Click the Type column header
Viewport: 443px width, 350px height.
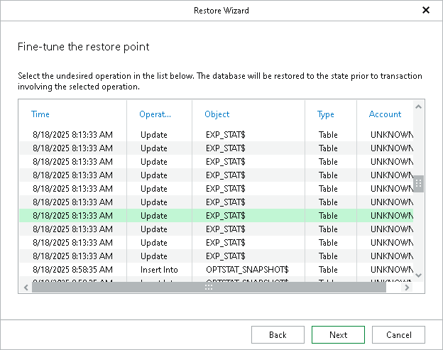point(326,114)
